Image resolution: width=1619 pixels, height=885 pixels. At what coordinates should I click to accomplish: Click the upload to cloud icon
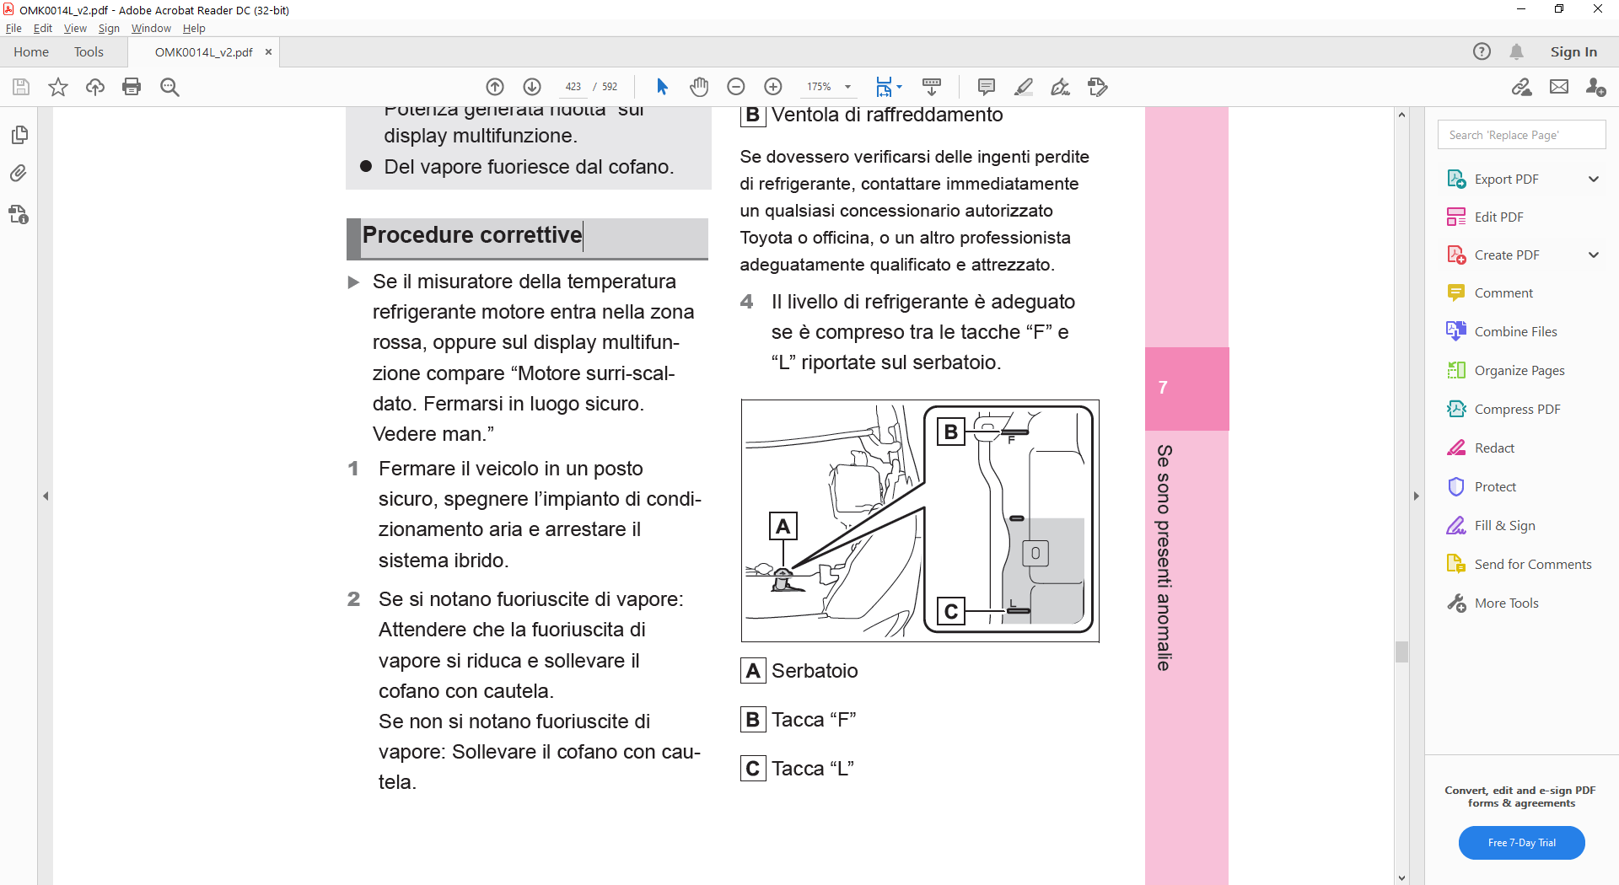coord(95,87)
